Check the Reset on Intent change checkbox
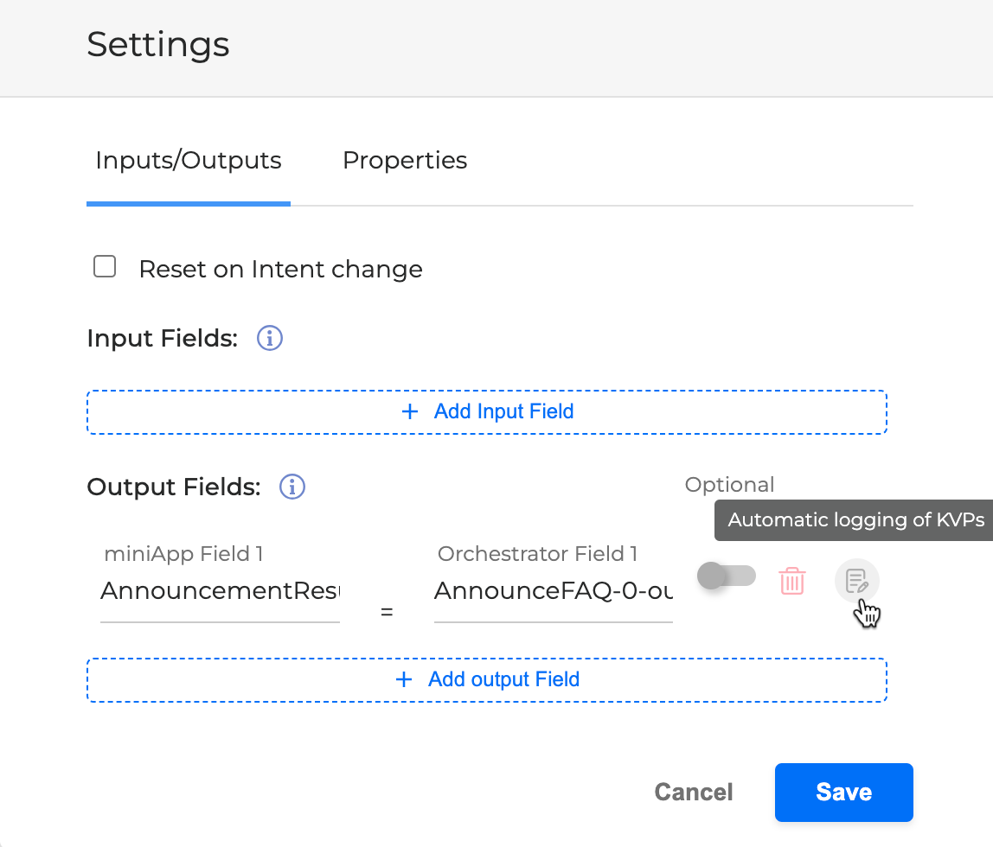Image resolution: width=993 pixels, height=847 pixels. [x=105, y=267]
